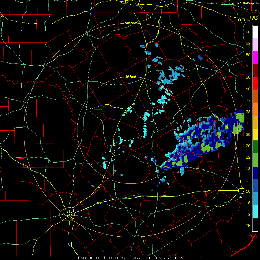The height and width of the screenshot is (260, 260).
Task: Pick the cyan legend swatch
Action: [255, 212]
